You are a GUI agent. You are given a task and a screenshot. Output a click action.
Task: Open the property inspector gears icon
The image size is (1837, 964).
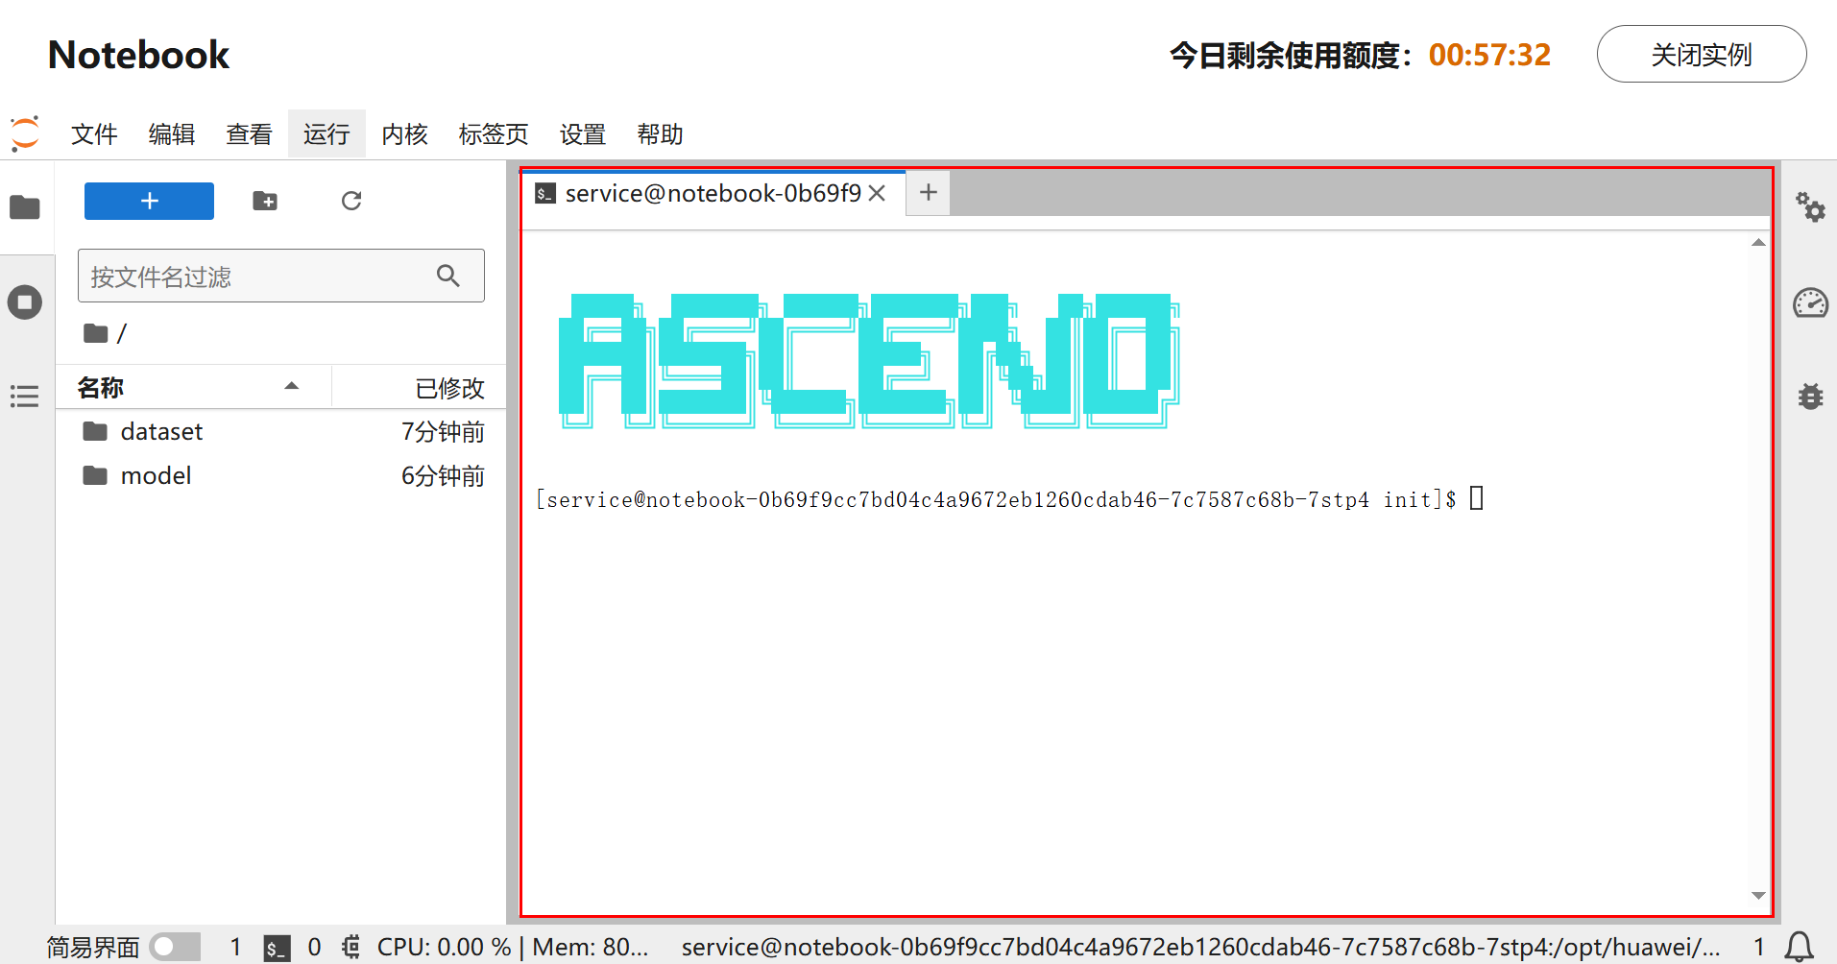click(1810, 207)
